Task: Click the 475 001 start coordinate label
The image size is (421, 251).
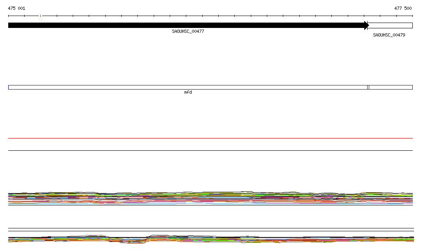Action: pyautogui.click(x=16, y=8)
